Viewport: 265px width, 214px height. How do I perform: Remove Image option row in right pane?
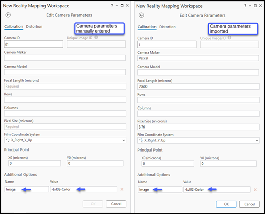tap(255, 190)
